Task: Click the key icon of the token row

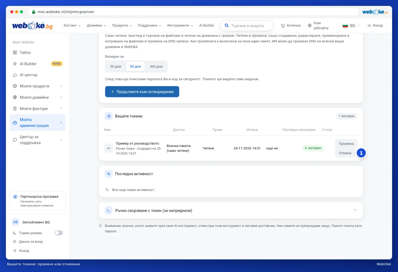Action: [x=109, y=148]
